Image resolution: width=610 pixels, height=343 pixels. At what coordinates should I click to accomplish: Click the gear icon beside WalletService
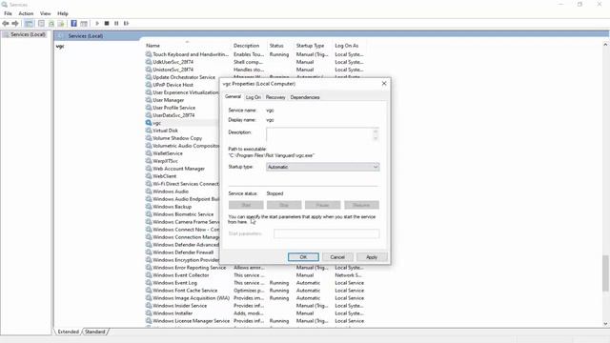(149, 153)
